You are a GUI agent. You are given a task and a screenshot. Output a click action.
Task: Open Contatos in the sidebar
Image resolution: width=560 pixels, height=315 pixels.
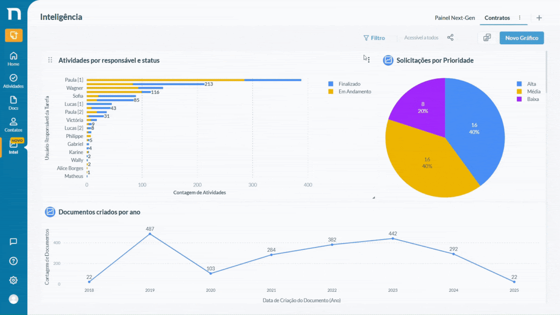click(14, 125)
